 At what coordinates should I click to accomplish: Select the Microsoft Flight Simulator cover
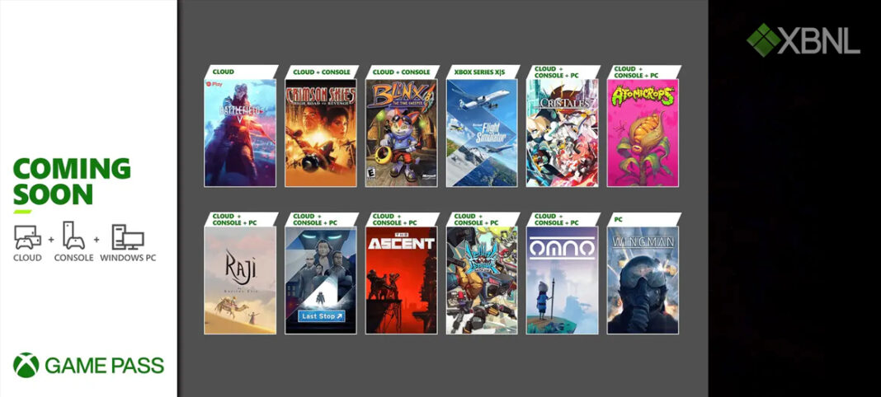(482, 133)
